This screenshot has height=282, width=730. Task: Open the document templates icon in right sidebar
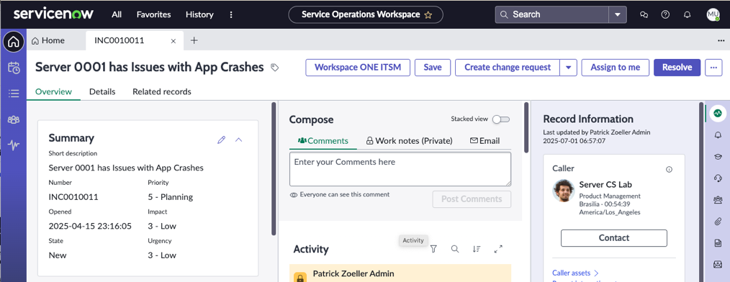(718, 243)
